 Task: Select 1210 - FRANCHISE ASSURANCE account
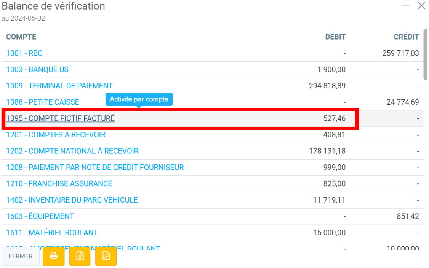[59, 184]
